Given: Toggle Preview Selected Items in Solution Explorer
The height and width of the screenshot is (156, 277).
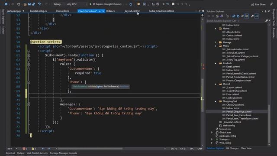Looking at the screenshot, I should tap(257, 16).
